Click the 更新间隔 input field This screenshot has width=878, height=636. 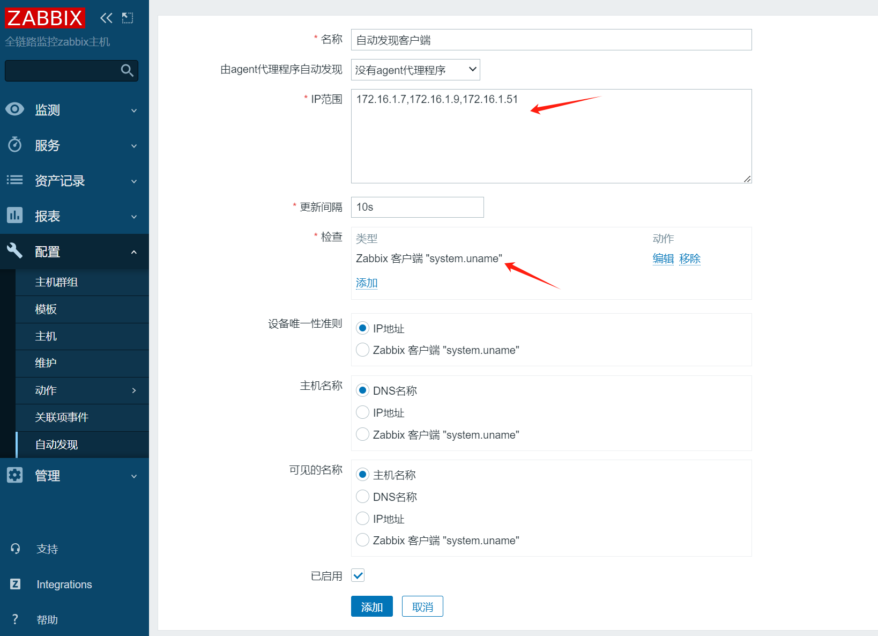point(418,207)
